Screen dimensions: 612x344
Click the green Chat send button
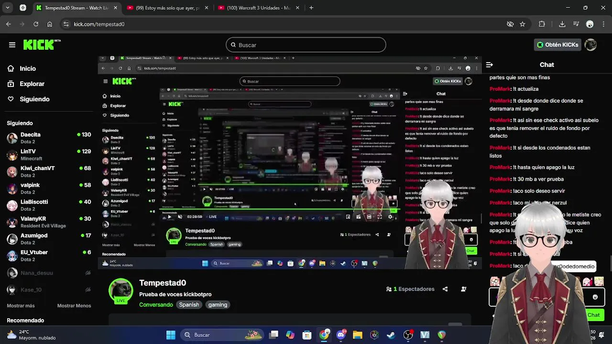(x=594, y=315)
